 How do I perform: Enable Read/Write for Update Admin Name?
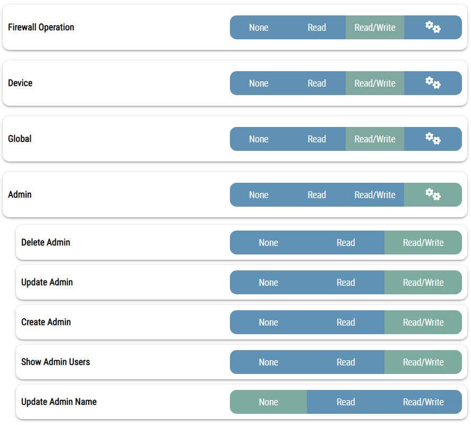click(423, 402)
